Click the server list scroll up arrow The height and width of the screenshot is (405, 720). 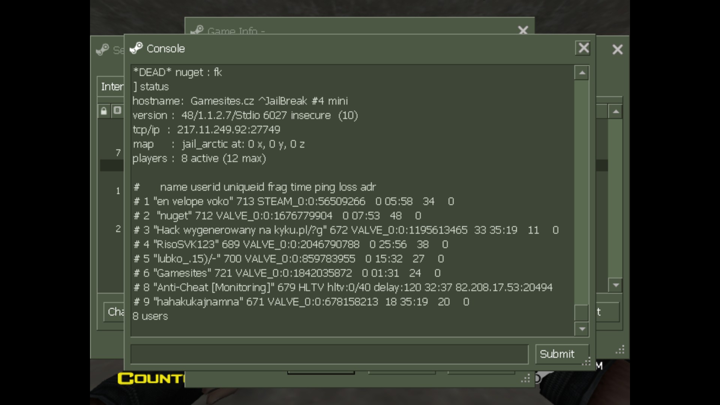tap(615, 112)
